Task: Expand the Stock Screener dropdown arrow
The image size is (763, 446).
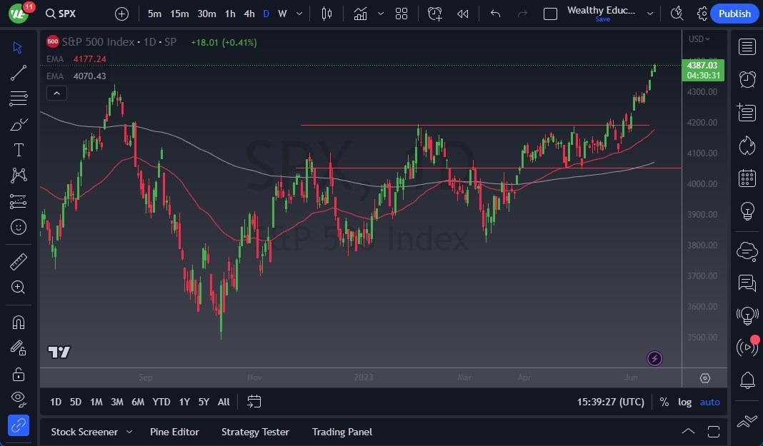Action: 129,432
